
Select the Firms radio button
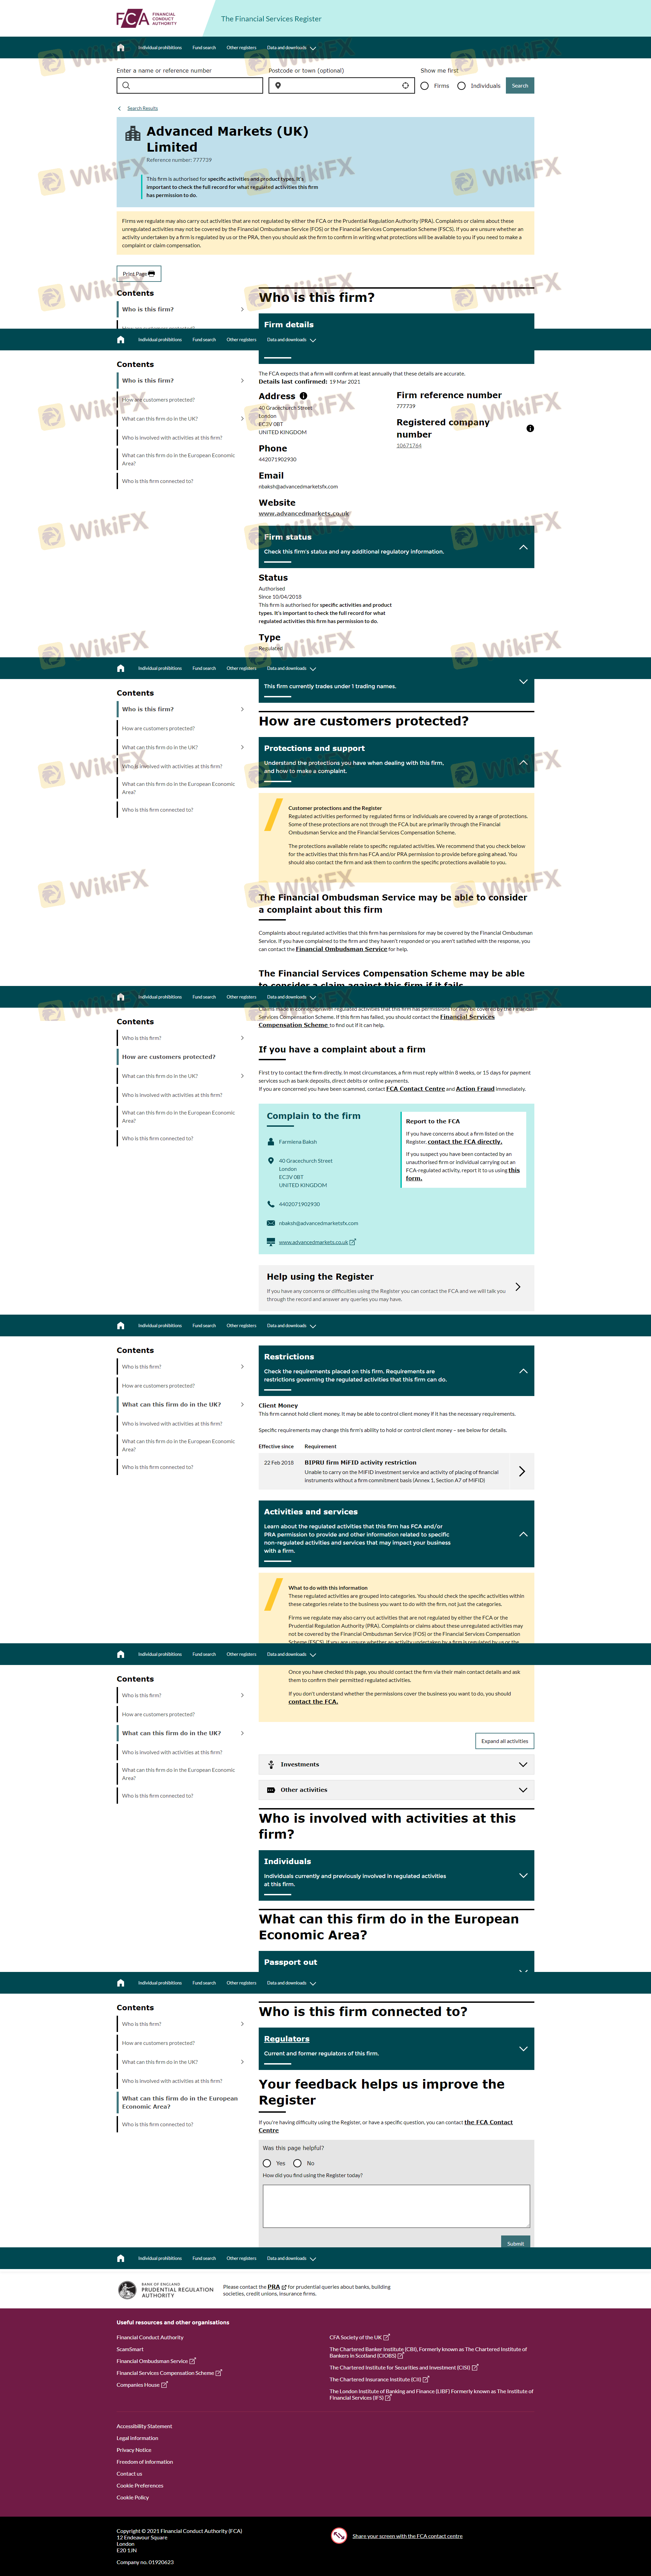coord(425,86)
